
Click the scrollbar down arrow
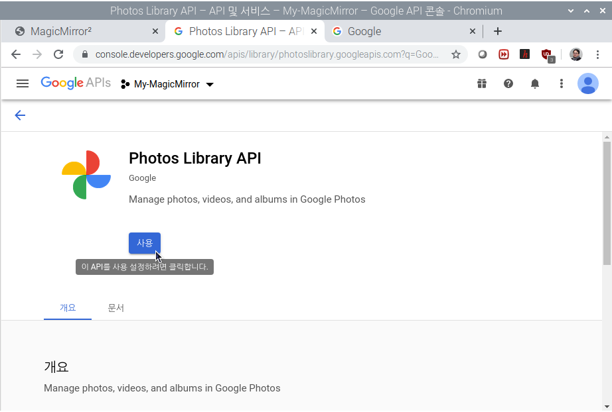[x=607, y=407]
